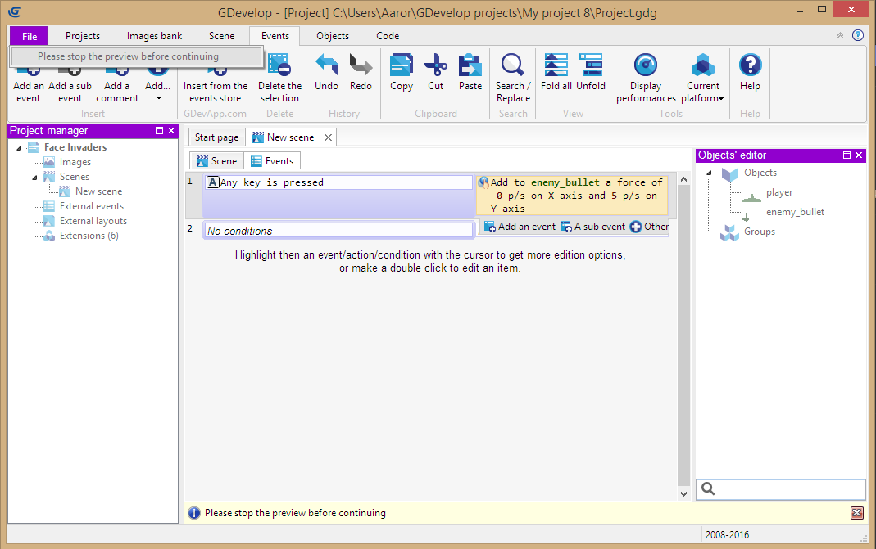The width and height of the screenshot is (876, 549).
Task: Switch to the Code ribbon tab
Action: click(388, 36)
